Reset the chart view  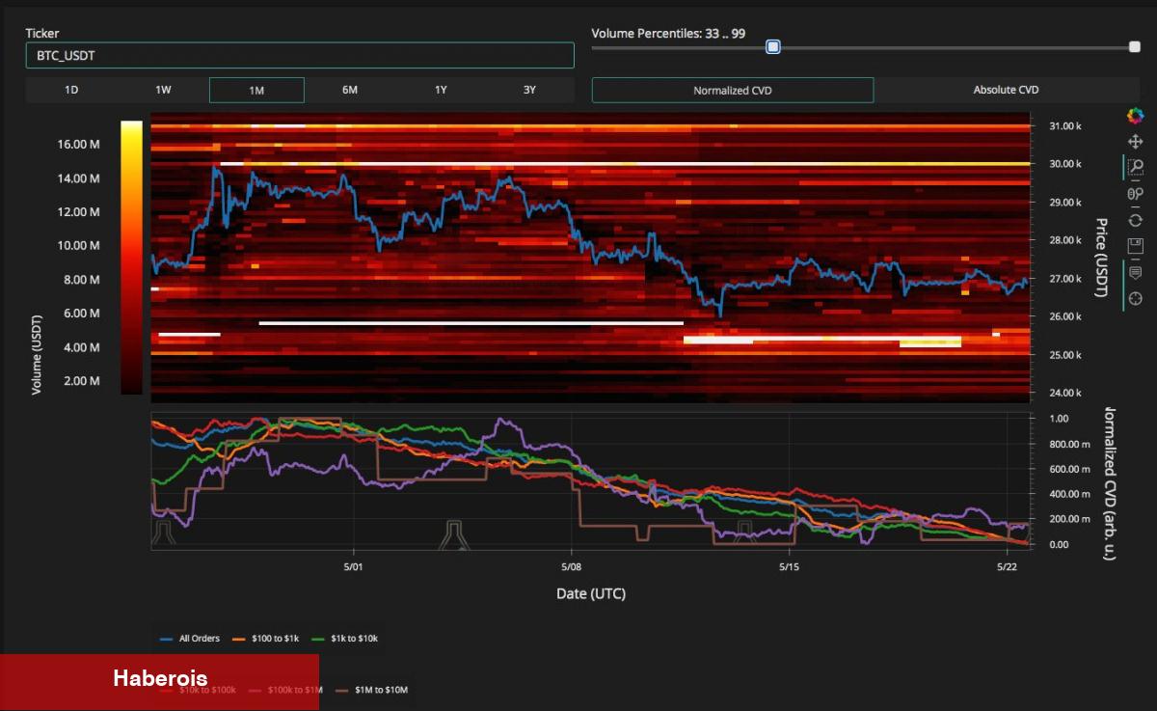pyautogui.click(x=1135, y=220)
